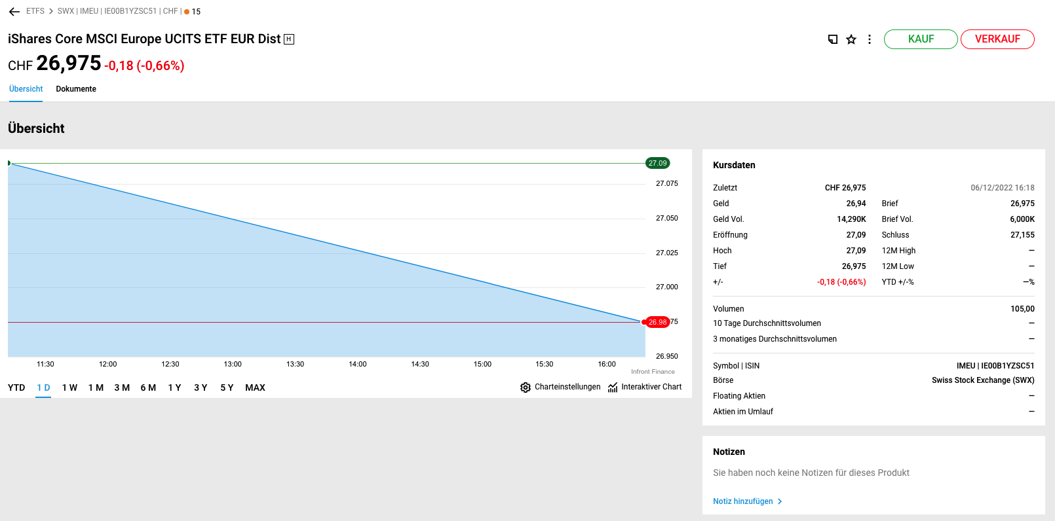This screenshot has height=521, width=1055.
Task: Click the KAUF button
Action: 921,39
